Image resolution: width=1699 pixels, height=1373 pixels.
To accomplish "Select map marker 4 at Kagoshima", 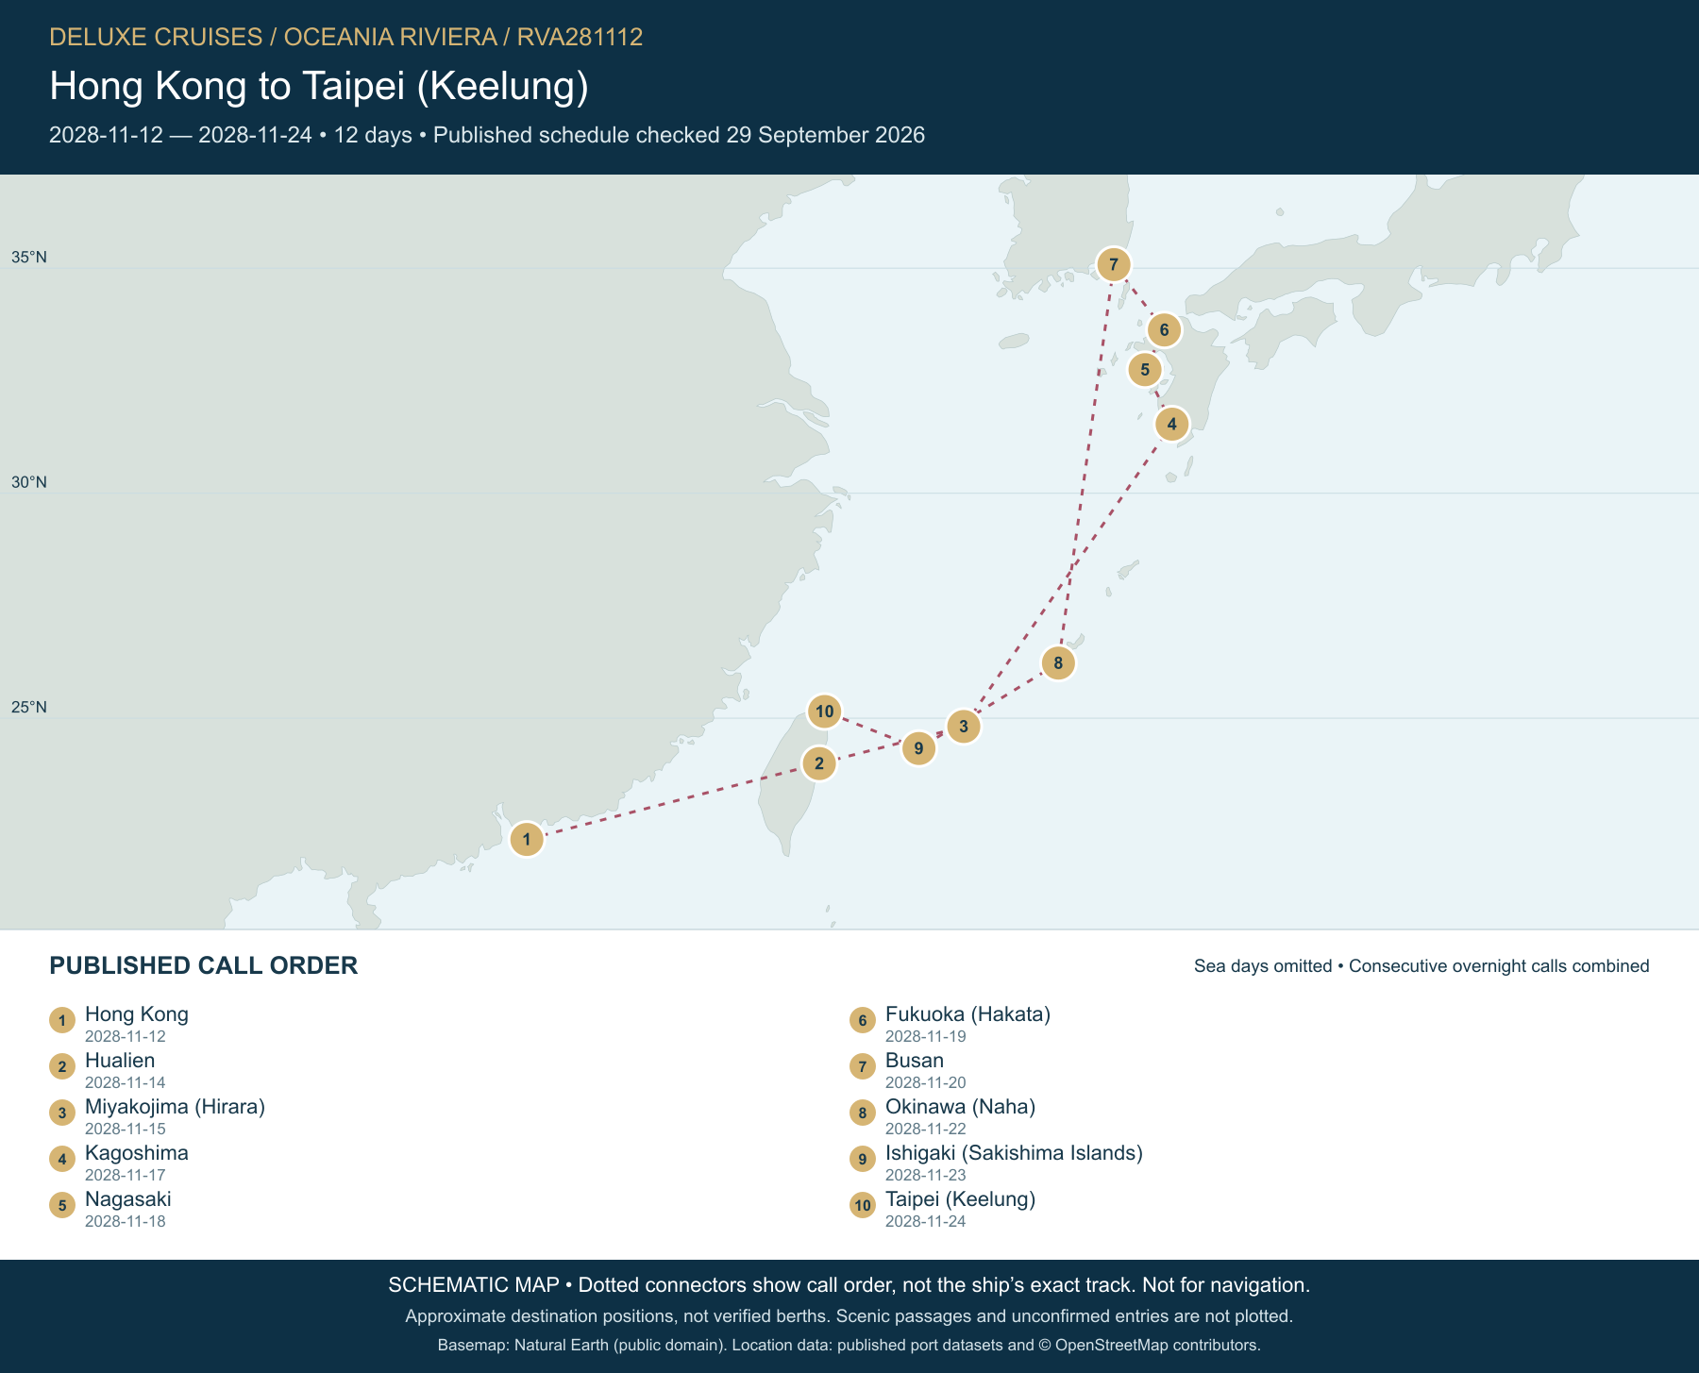I will [1171, 424].
